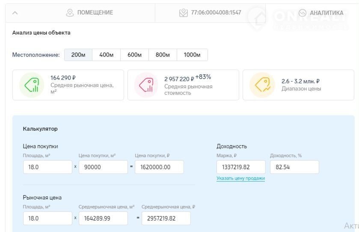
Task: Click the purchase price per m² field
Action: [x=103, y=167]
